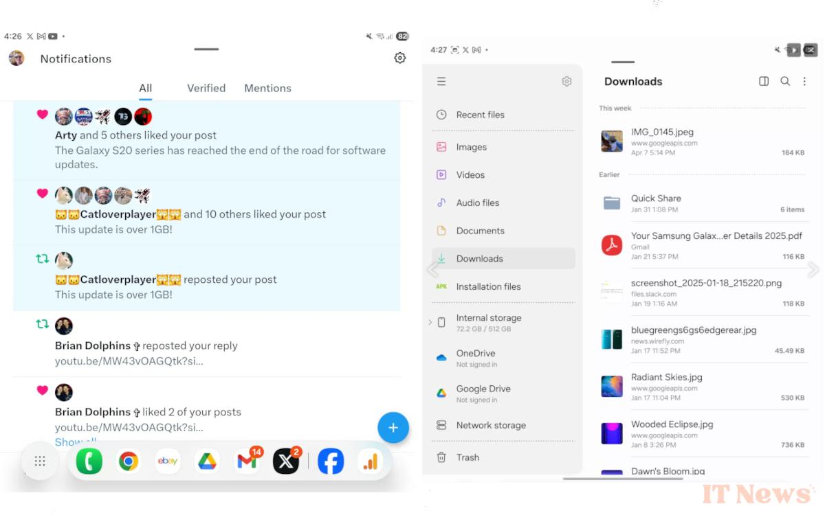825x515 pixels.
Task: Tap the profile avatar beside Notifications title
Action: click(16, 58)
